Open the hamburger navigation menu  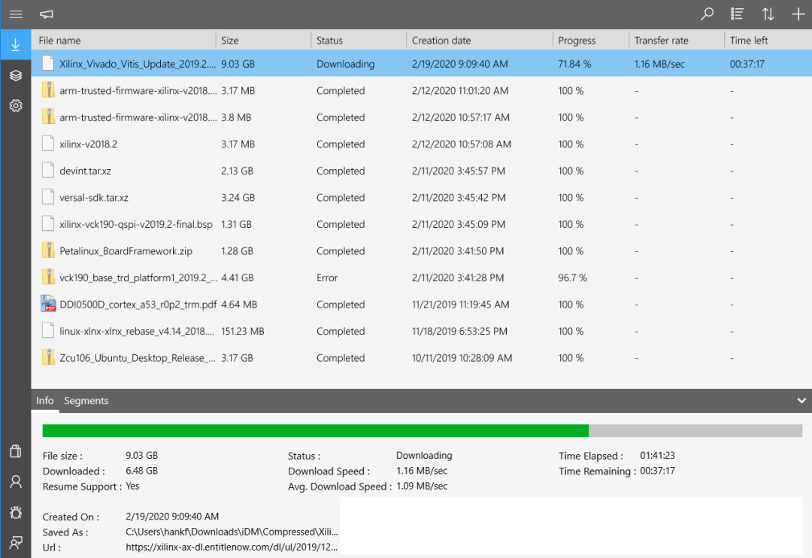(x=16, y=14)
